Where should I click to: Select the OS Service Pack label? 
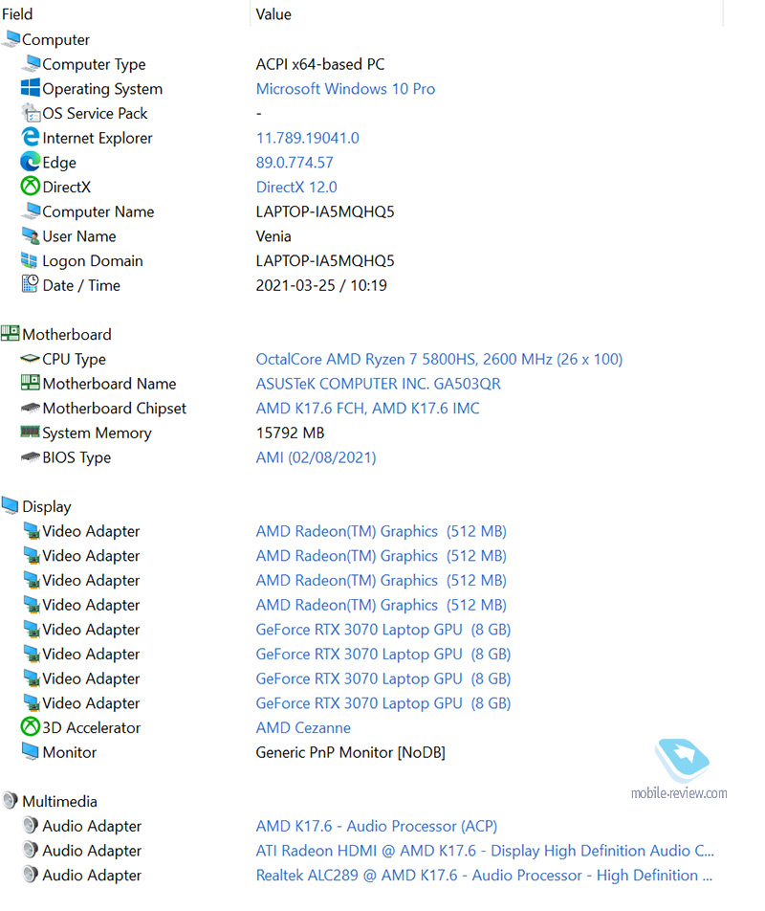click(x=95, y=113)
